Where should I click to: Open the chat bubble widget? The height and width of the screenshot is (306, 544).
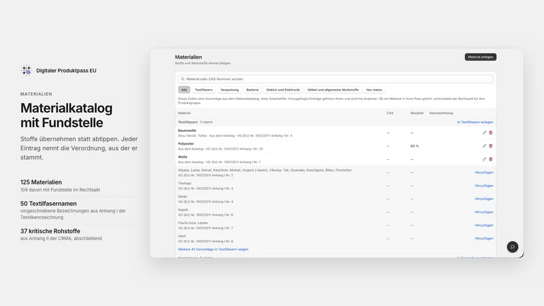[x=513, y=247]
